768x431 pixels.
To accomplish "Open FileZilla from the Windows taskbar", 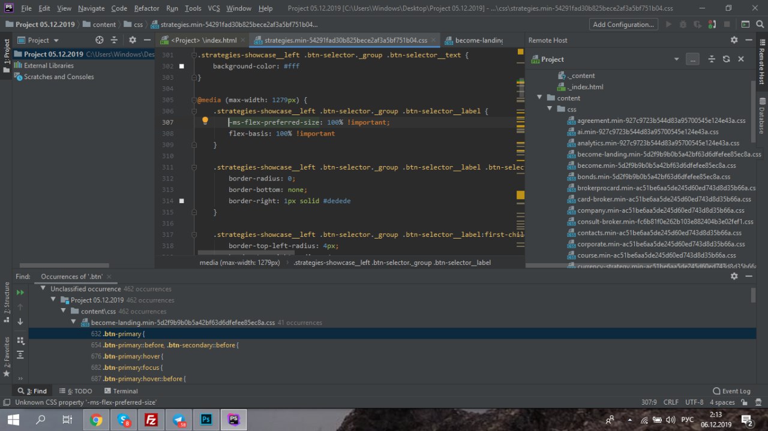I will (151, 420).
